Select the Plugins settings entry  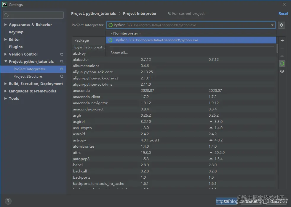pos(16,47)
